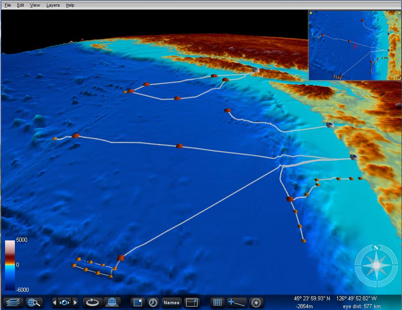
Task: Click the globe search magnifier icon
Action: coord(34,302)
